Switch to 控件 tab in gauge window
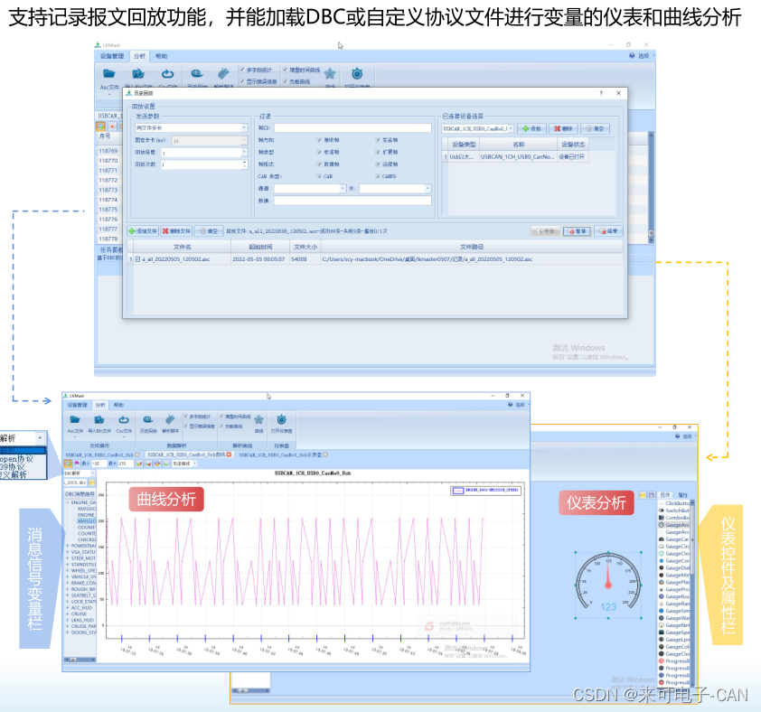761x712 pixels. [x=665, y=495]
